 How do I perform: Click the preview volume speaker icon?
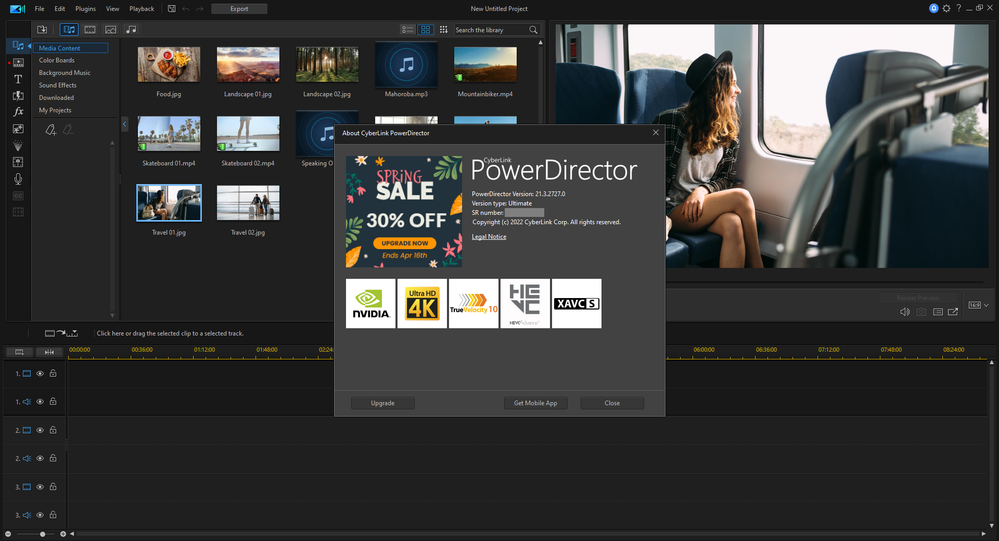tap(905, 312)
